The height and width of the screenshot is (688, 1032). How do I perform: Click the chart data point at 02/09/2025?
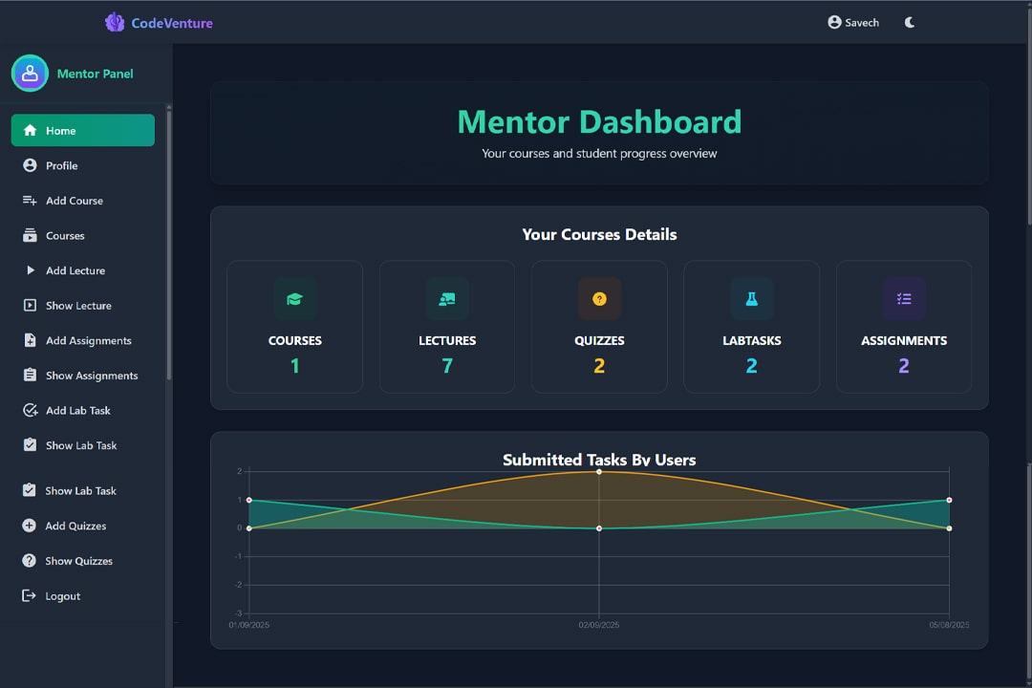tap(599, 470)
